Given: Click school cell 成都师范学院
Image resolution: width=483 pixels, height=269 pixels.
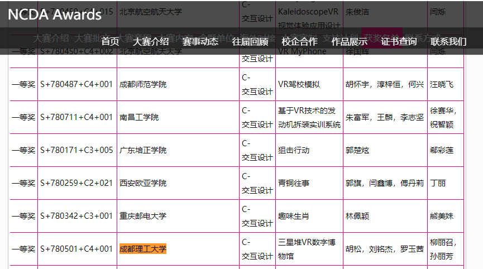Looking at the screenshot, I should tap(143, 84).
